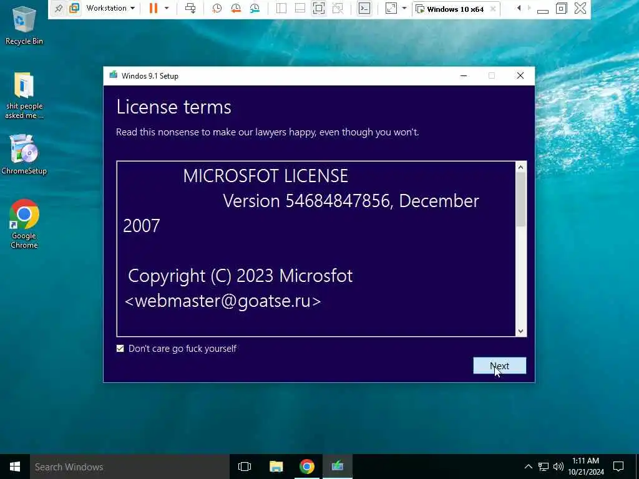This screenshot has height=479, width=639.
Task: Toggle the thumbnail bar view icon
Action: [300, 8]
